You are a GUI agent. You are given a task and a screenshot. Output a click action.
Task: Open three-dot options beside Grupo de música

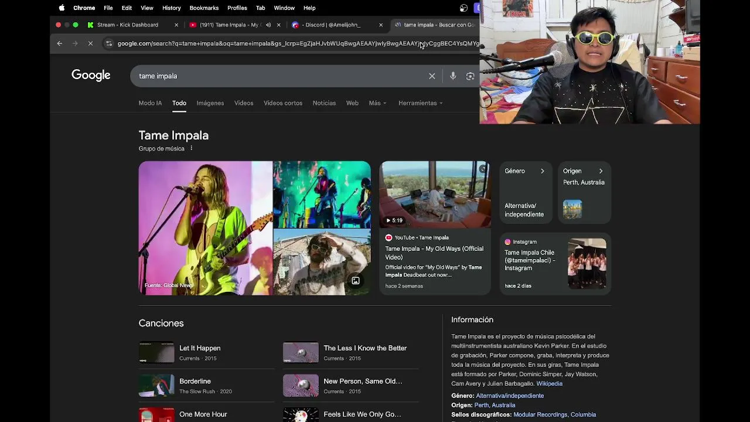coord(191,148)
